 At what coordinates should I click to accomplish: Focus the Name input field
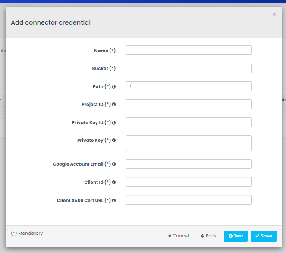coord(189,51)
